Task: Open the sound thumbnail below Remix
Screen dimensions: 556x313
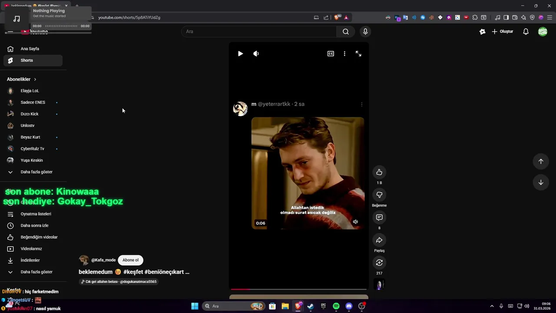Action: coord(379,285)
